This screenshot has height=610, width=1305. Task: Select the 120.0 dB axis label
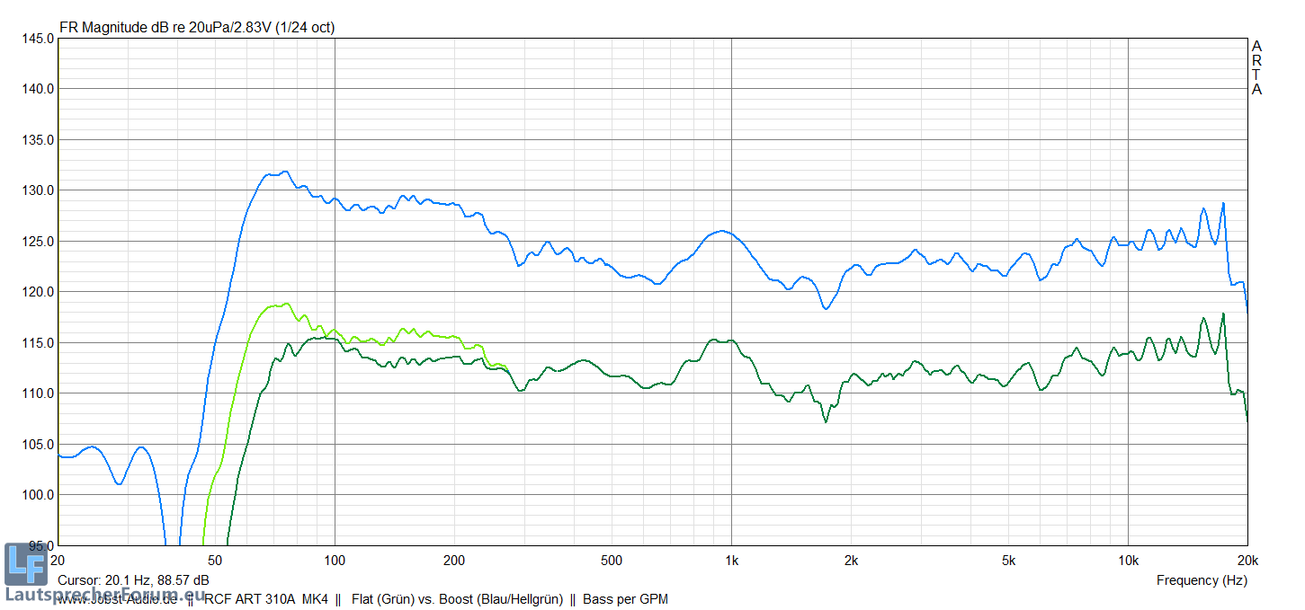click(x=38, y=292)
